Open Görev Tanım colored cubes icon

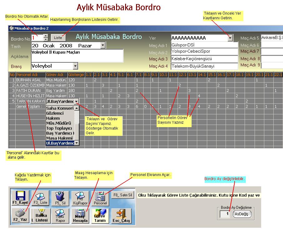click(x=100, y=216)
